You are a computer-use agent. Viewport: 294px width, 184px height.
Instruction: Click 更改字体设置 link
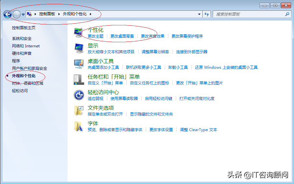tap(161, 130)
